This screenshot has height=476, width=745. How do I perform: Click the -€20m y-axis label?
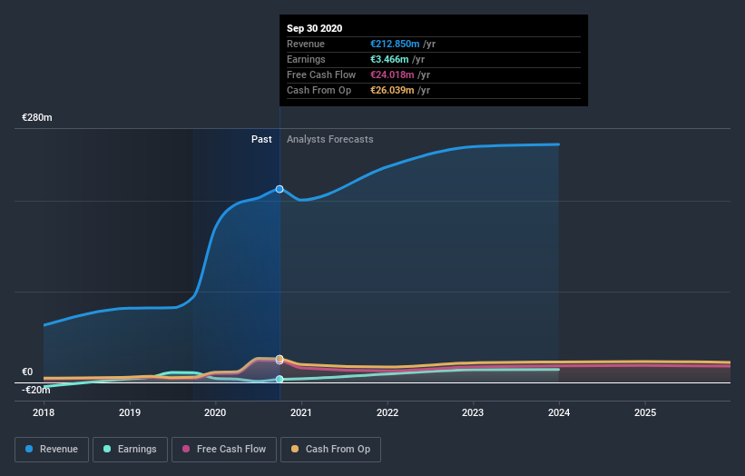[35, 390]
